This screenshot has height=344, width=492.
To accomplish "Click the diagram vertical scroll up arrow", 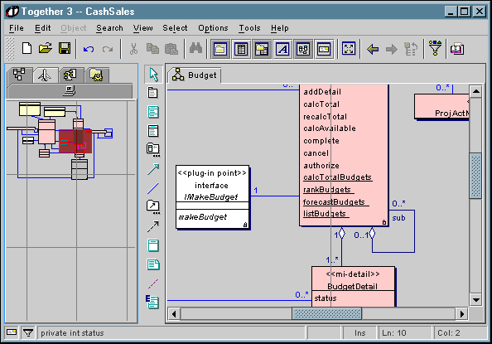I will [x=476, y=91].
